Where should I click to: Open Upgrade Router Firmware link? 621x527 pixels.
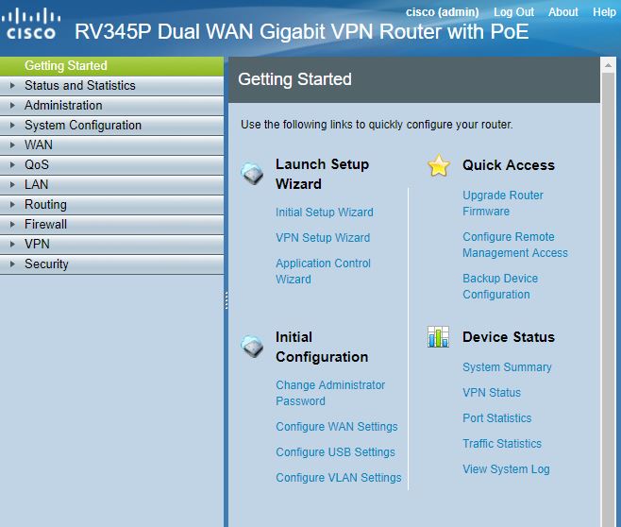click(503, 203)
